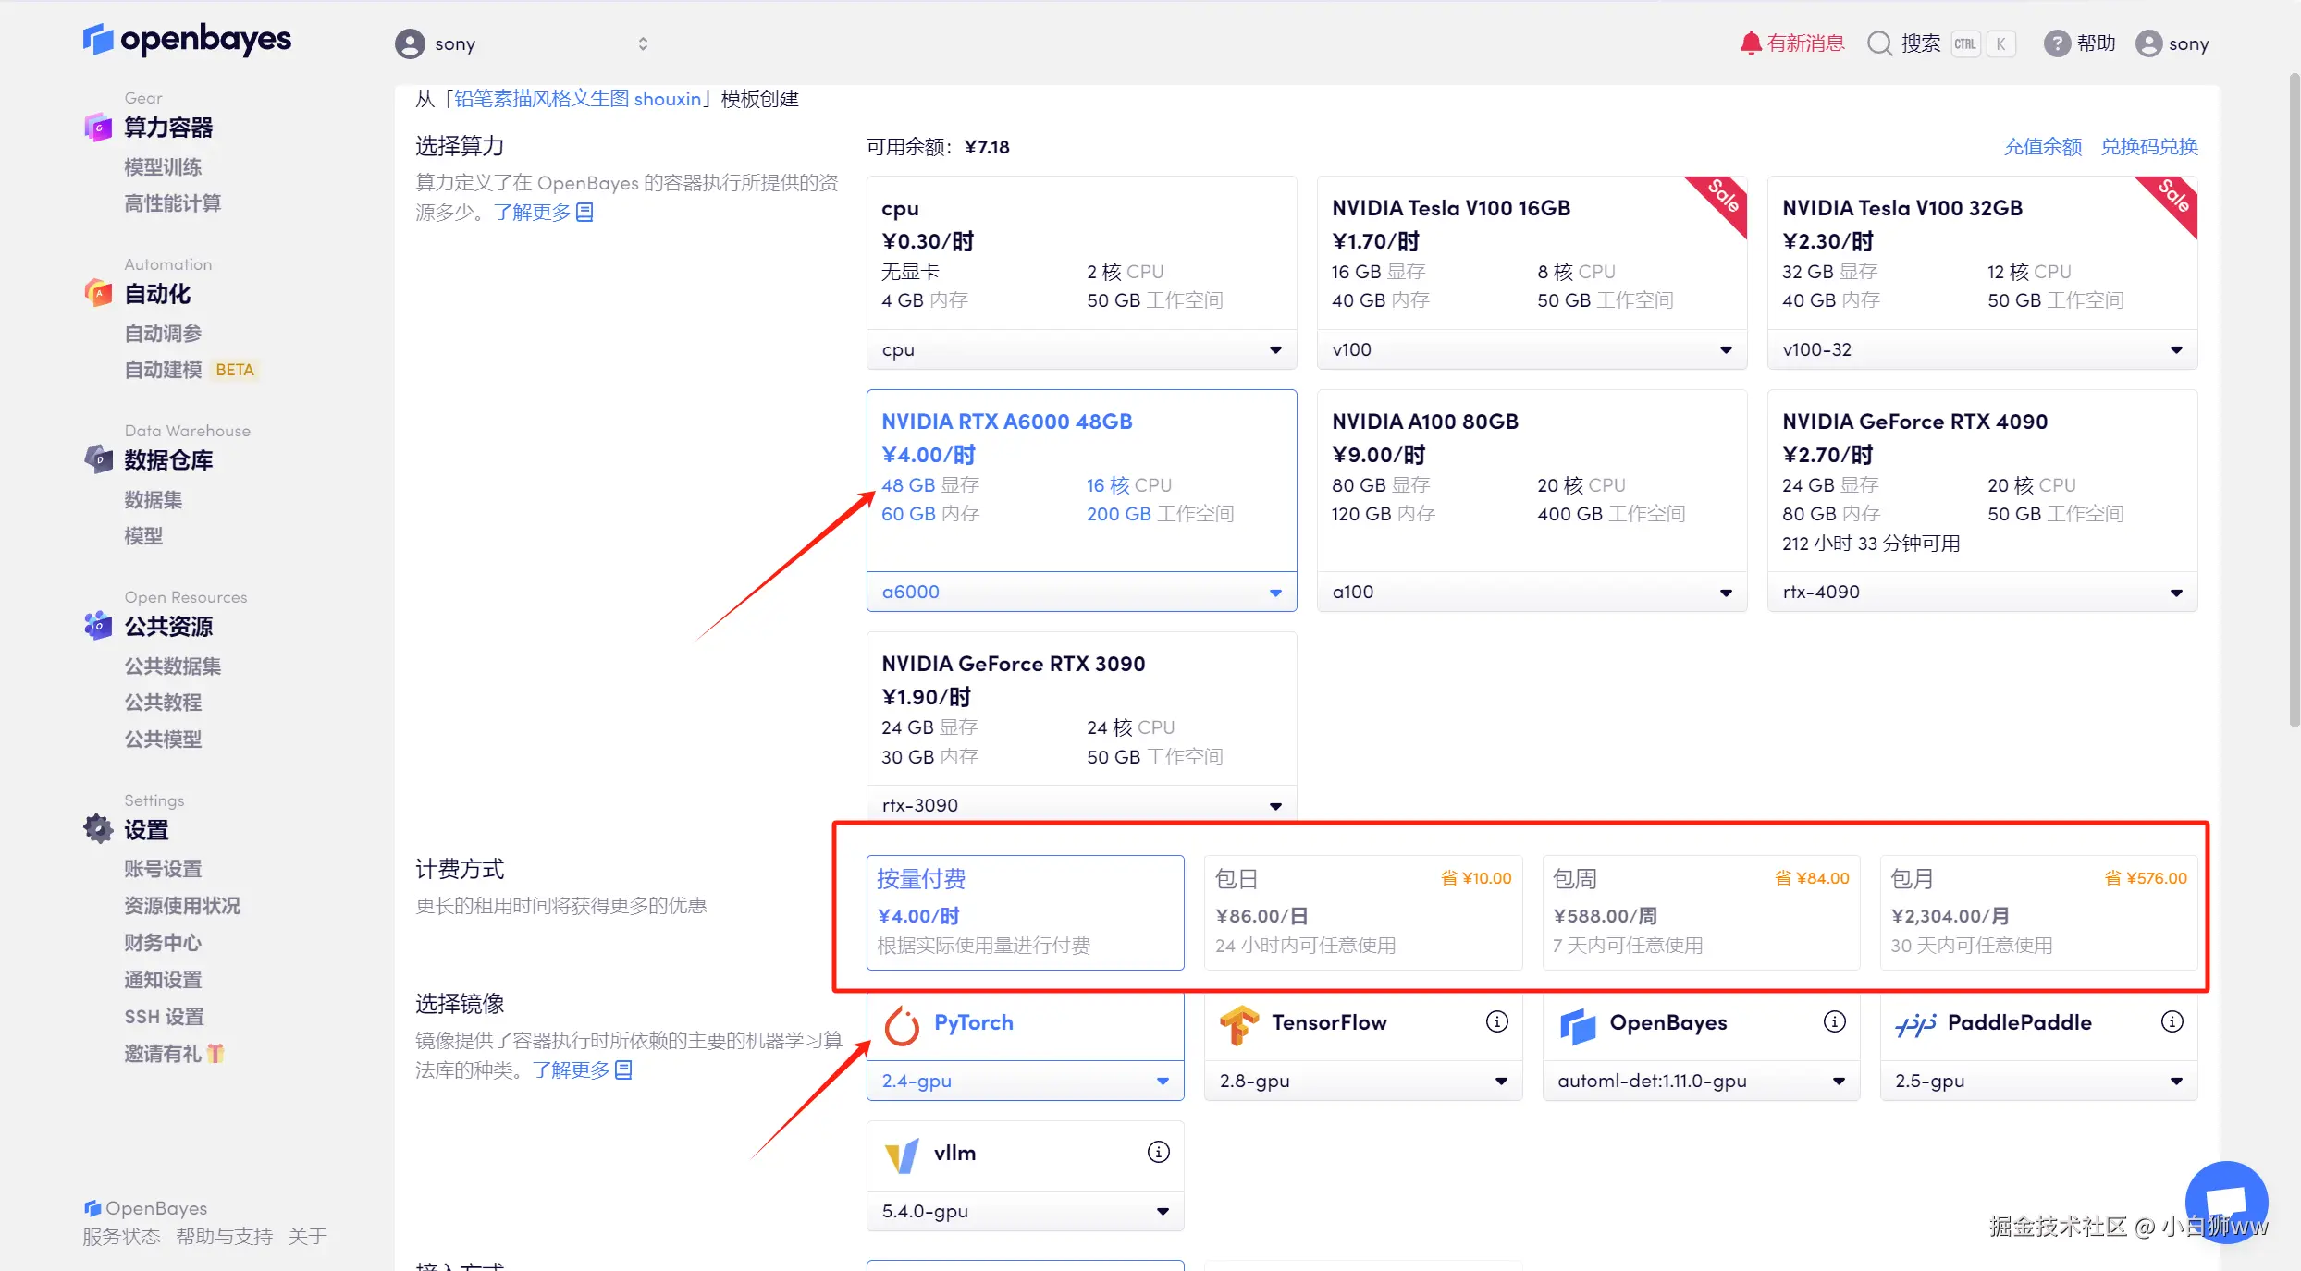
Task: Click the 兑换码兑换 link
Action: [x=2148, y=147]
